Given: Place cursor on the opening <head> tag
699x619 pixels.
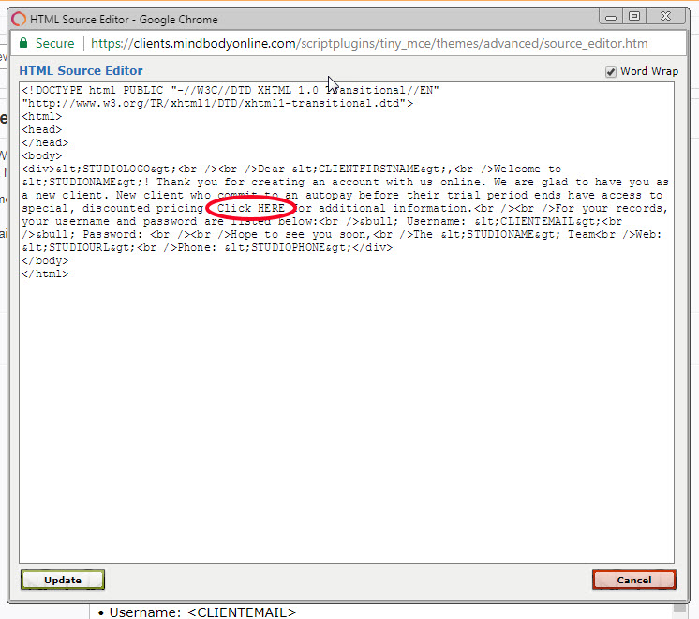Looking at the screenshot, I should (41, 130).
